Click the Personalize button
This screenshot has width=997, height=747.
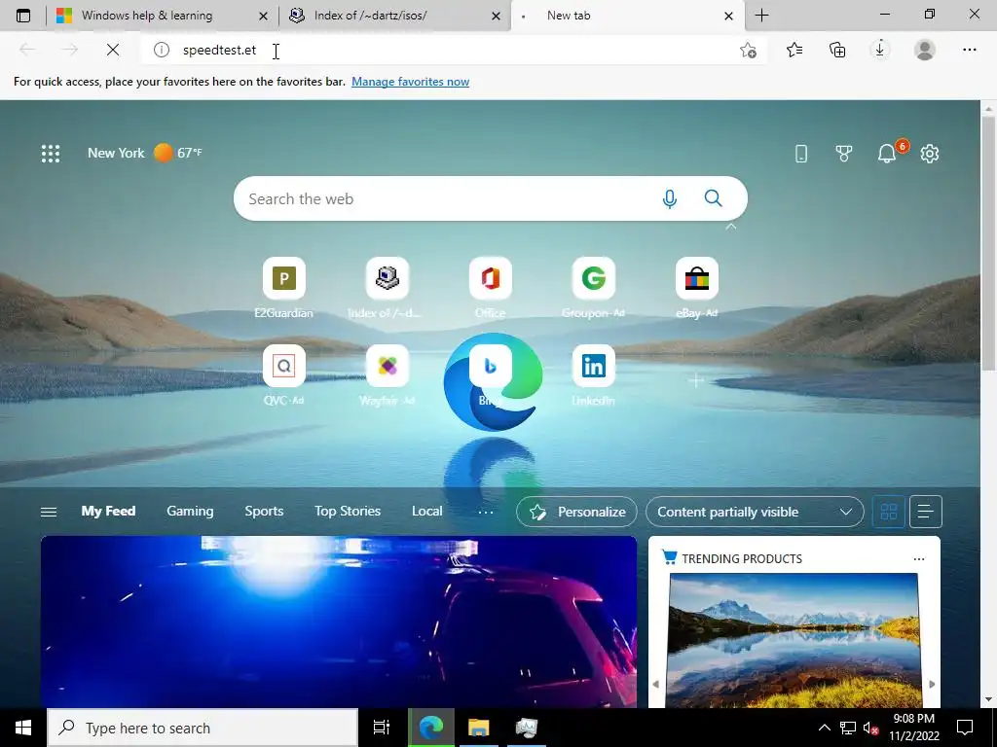(x=576, y=512)
